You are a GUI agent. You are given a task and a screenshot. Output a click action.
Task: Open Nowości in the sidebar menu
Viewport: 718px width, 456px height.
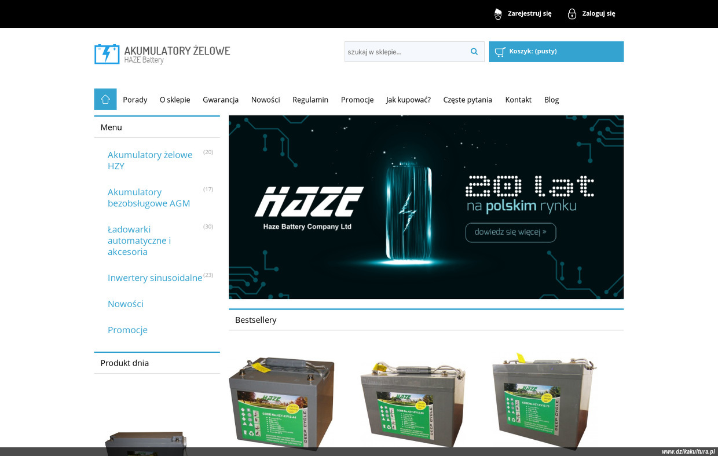coord(126,304)
